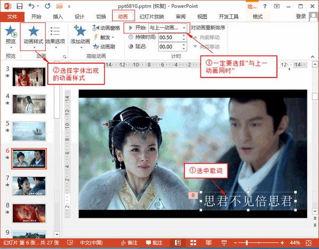The height and width of the screenshot is (249, 319).
Task: Decrease the 延迟 delay spinner
Action: tap(184, 49)
